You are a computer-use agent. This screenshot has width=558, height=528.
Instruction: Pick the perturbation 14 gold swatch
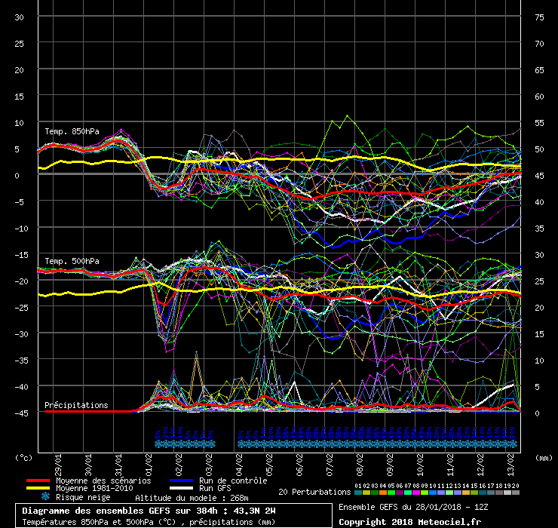(x=466, y=493)
